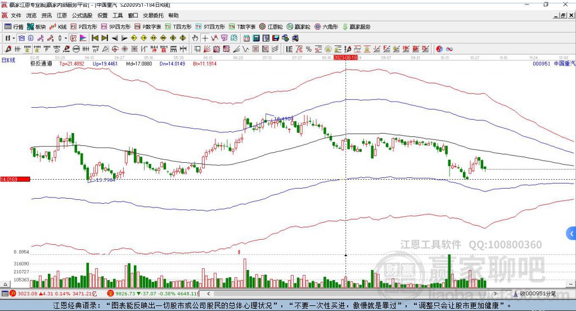Jump to last bar button

[x=105, y=38]
